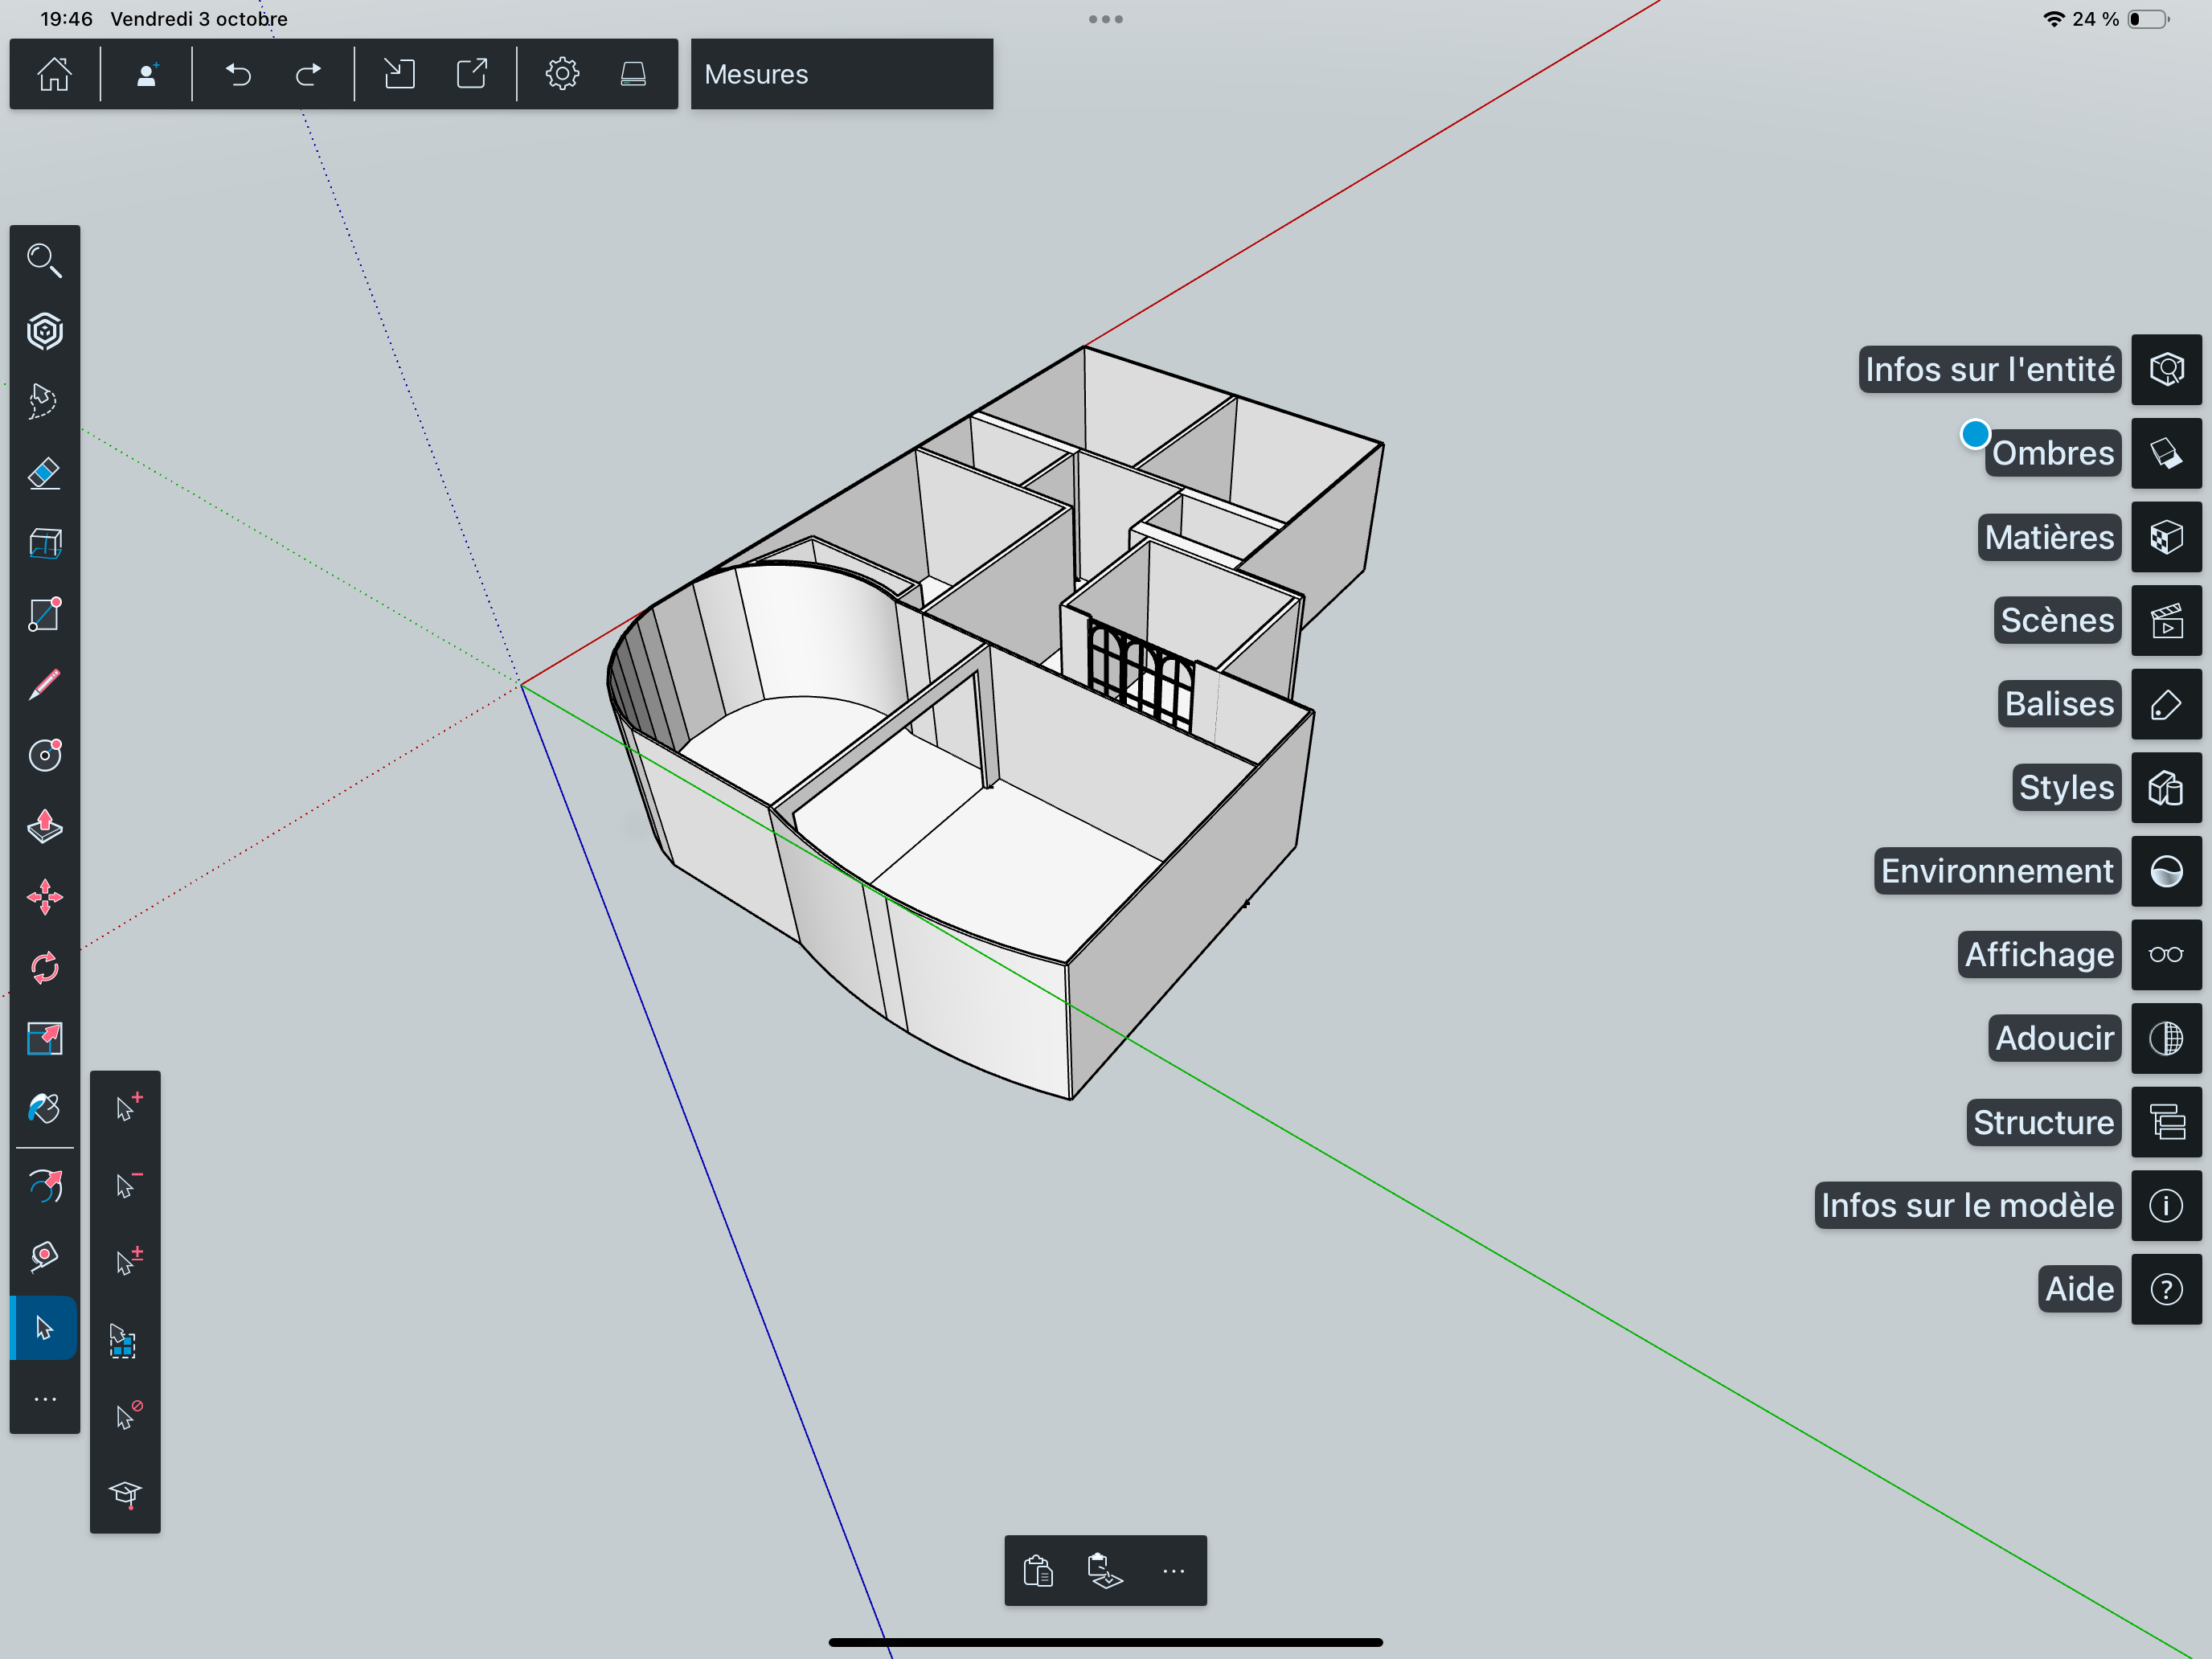Open the Scènes panel icon
This screenshot has height=1659, width=2212.
(x=2166, y=621)
